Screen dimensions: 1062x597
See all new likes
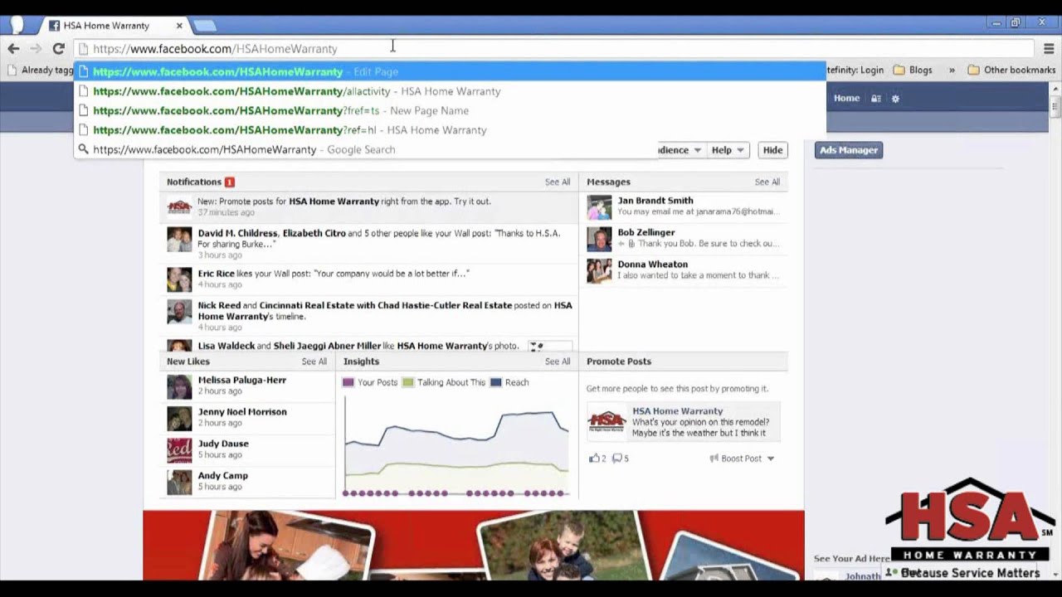[314, 362]
